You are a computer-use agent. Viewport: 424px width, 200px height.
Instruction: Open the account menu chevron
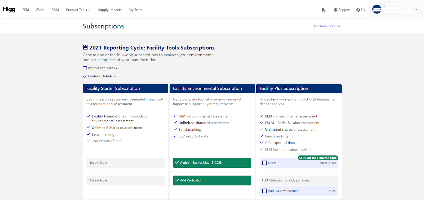[x=416, y=9]
